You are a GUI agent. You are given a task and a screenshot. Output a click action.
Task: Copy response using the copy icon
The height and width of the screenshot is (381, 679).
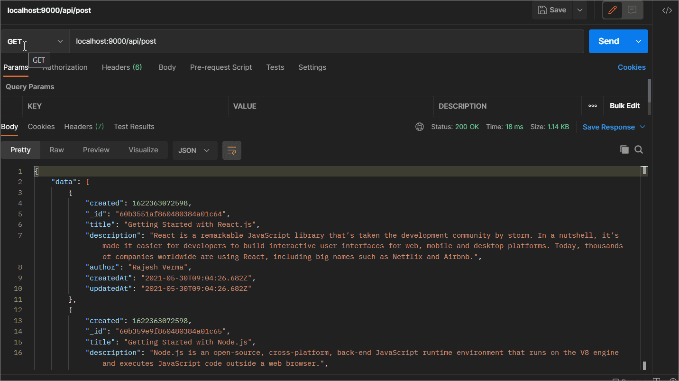click(x=624, y=149)
